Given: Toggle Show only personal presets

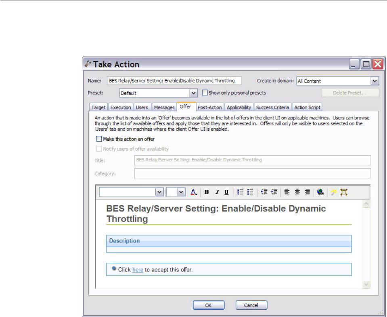Looking at the screenshot, I should (205, 92).
